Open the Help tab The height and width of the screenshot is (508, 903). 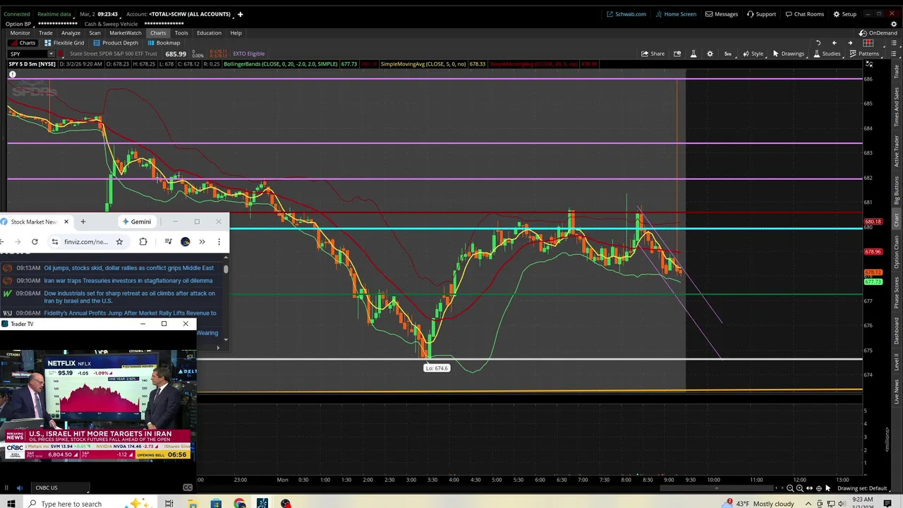[x=236, y=33]
